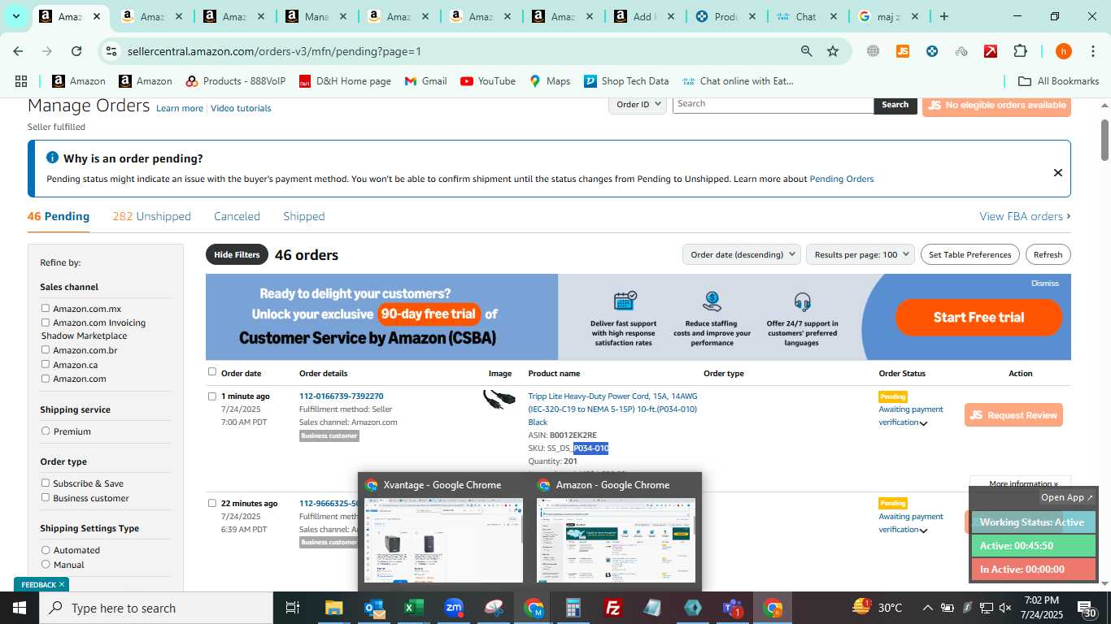Check the Amazon.com.mx sales channel filter
The height and width of the screenshot is (624, 1111).
(x=46, y=308)
